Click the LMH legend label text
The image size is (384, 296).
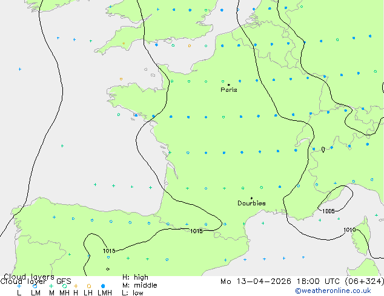pos(105,293)
